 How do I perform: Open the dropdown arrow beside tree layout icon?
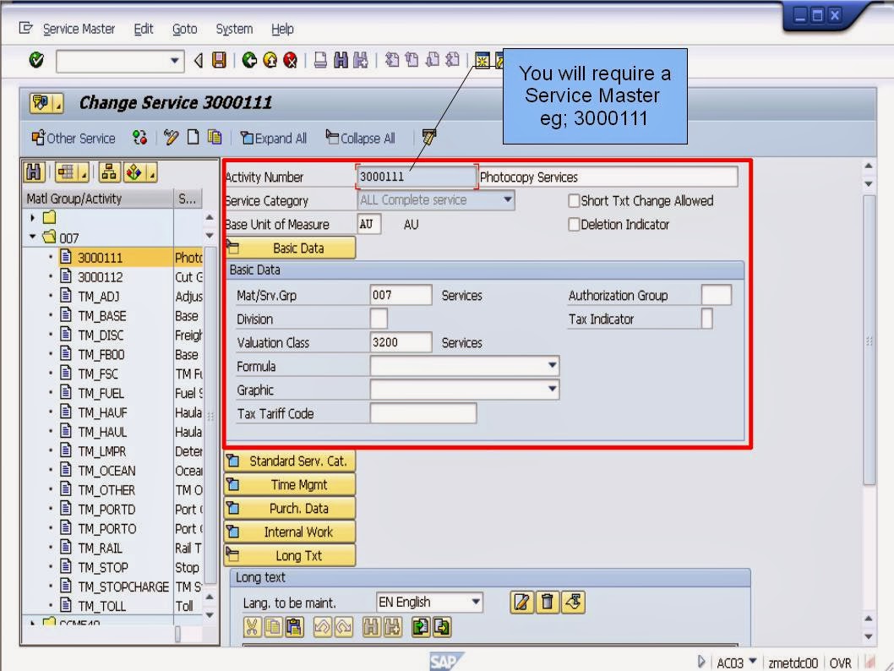pyautogui.click(x=84, y=172)
